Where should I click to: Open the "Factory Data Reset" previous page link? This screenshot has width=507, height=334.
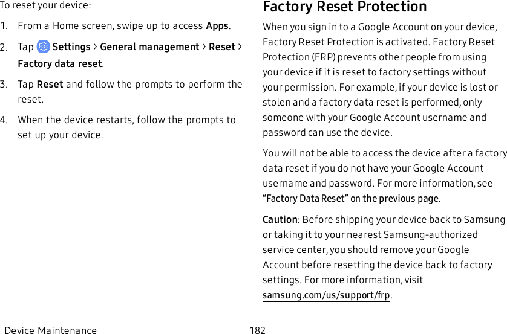pos(351,199)
